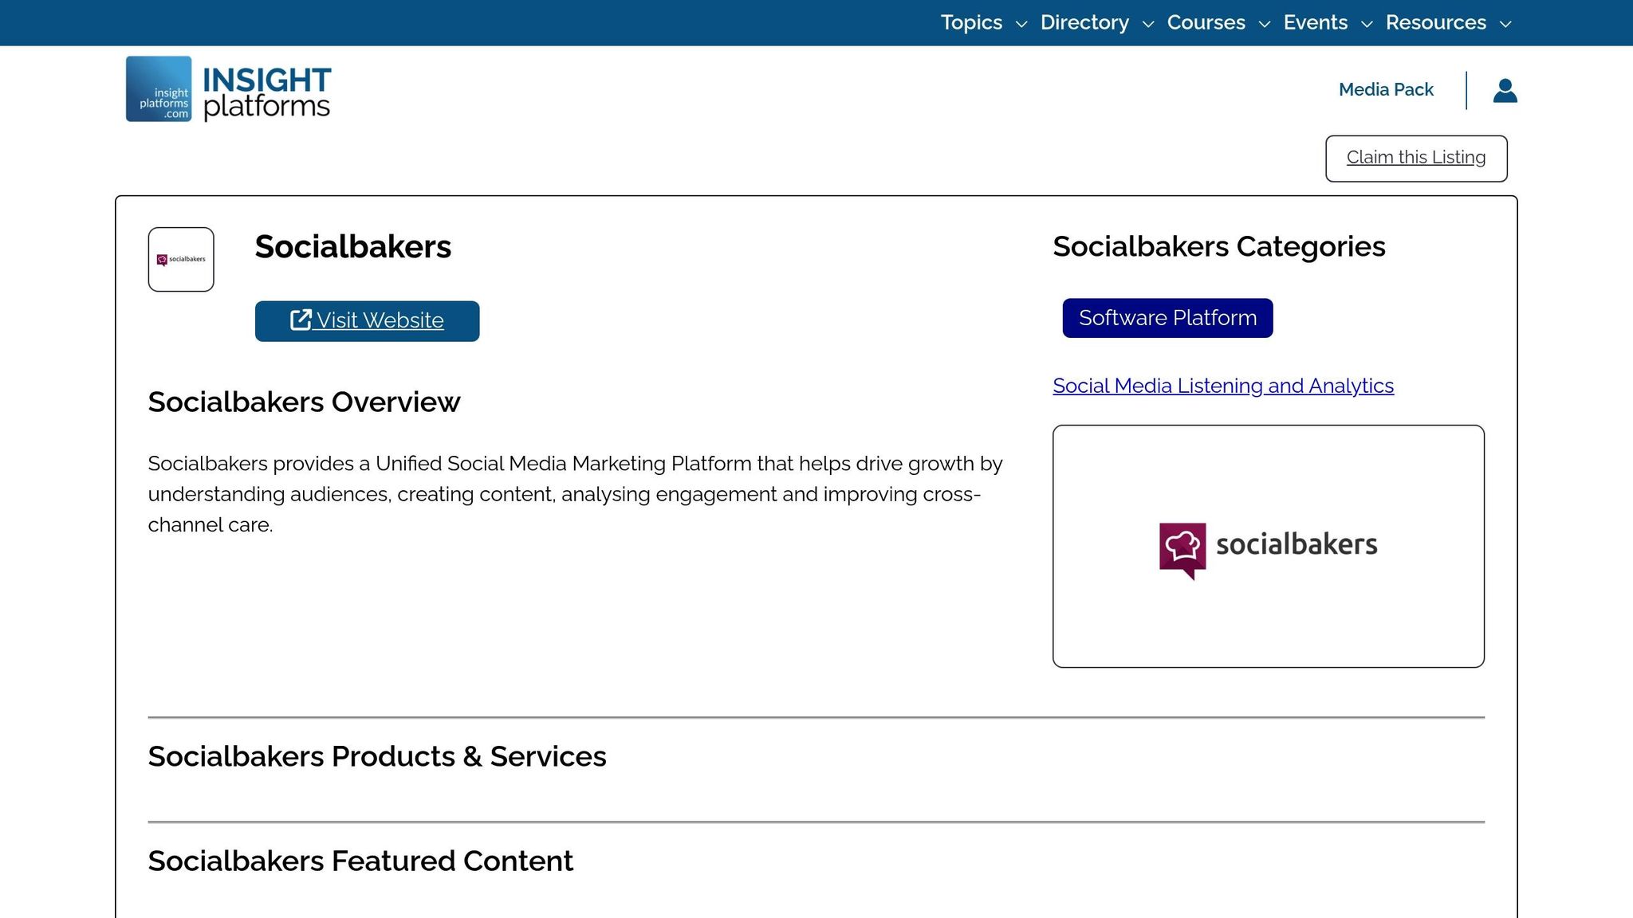This screenshot has width=1633, height=918.
Task: Click the Socialbakers title heading
Action: (x=352, y=246)
